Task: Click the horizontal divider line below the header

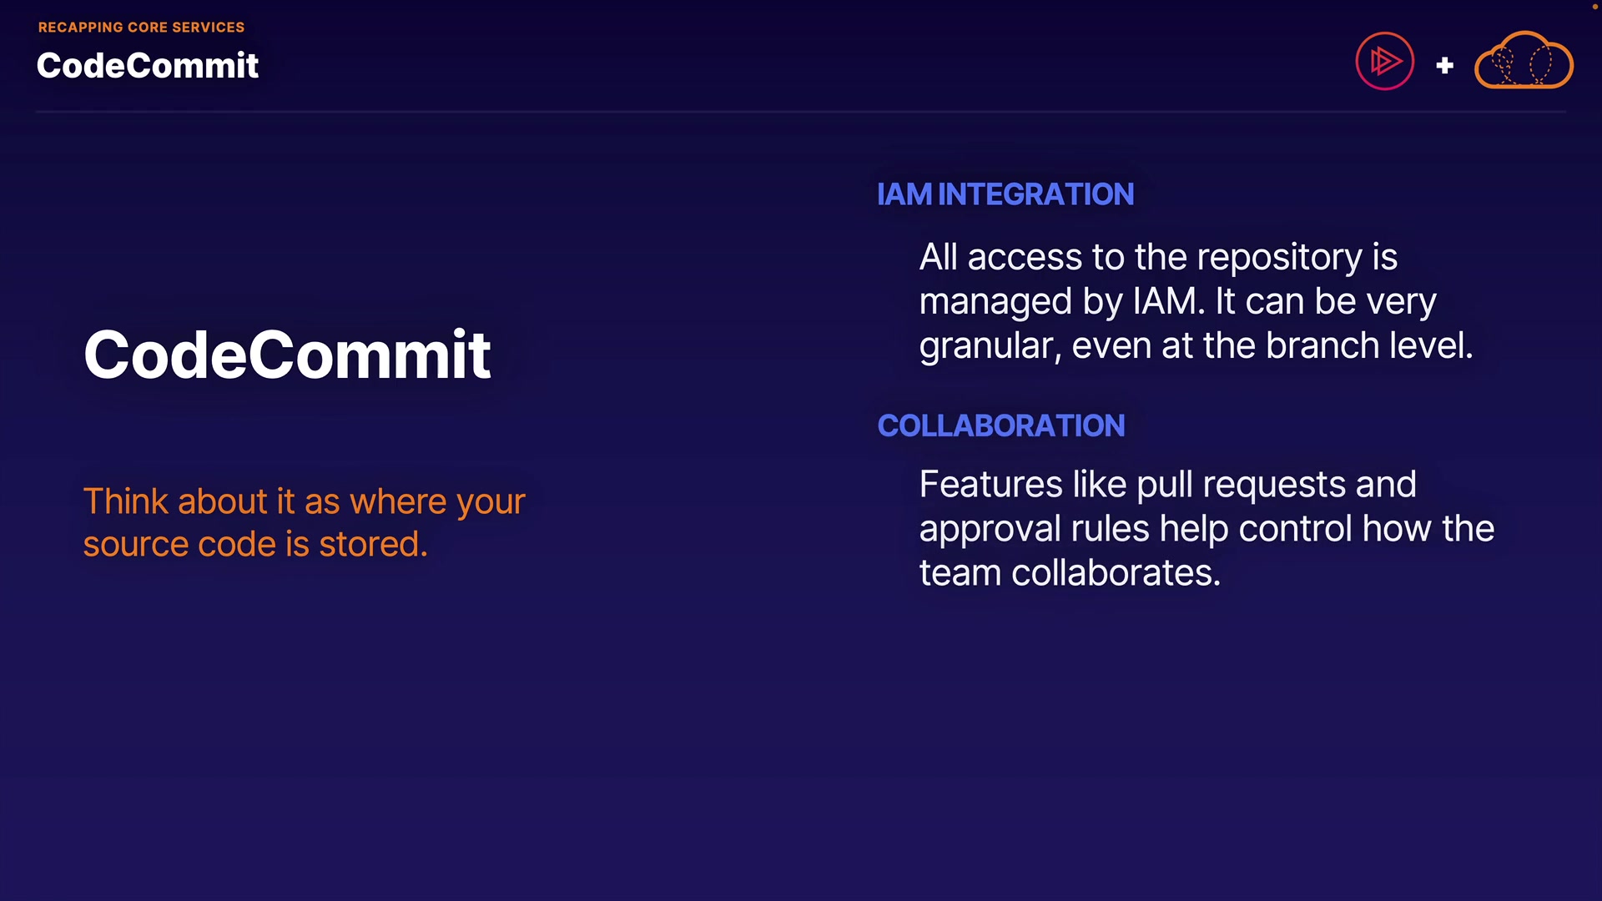Action: [801, 111]
